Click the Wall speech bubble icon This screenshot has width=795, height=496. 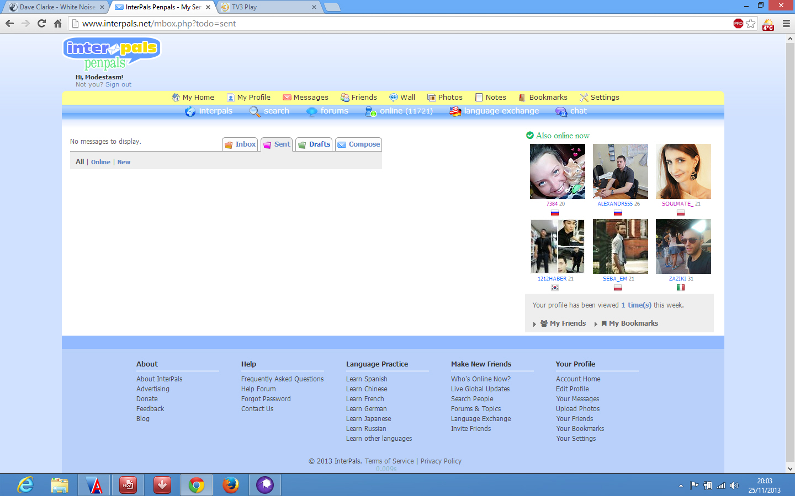click(394, 98)
